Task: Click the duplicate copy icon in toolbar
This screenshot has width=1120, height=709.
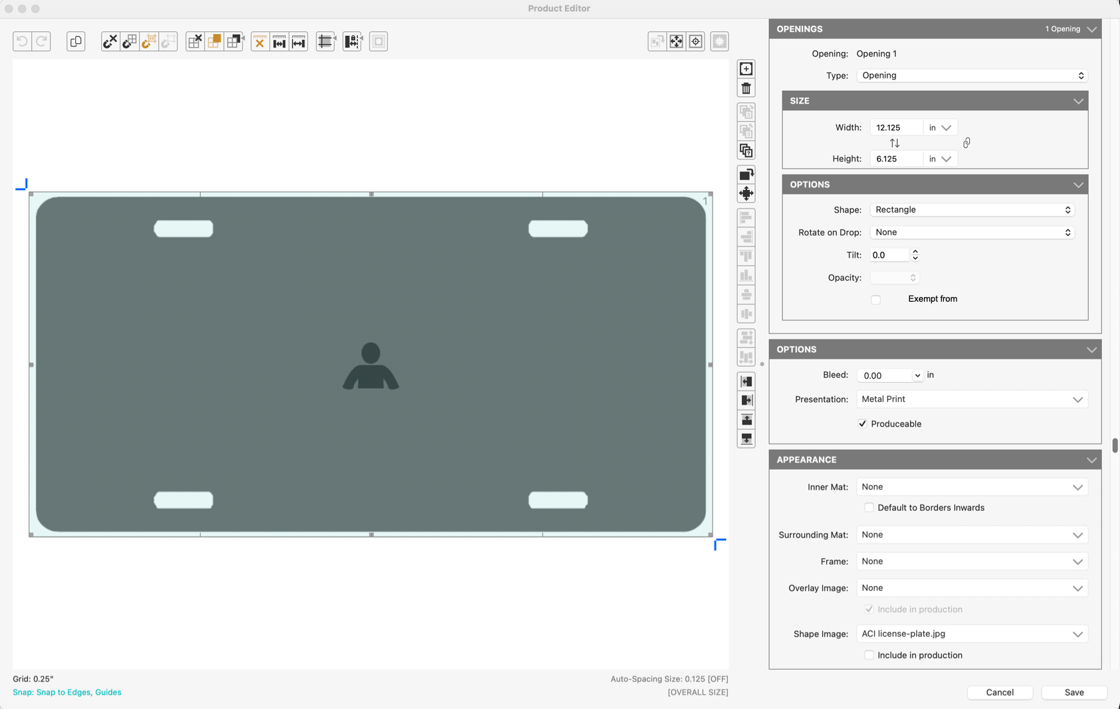Action: [x=76, y=41]
